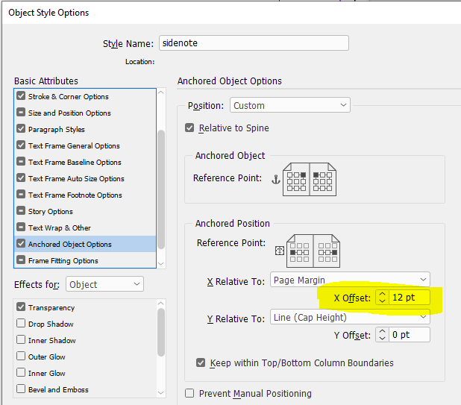
Task: Enable the Drop Shadow effect checkbox
Action: 21,323
